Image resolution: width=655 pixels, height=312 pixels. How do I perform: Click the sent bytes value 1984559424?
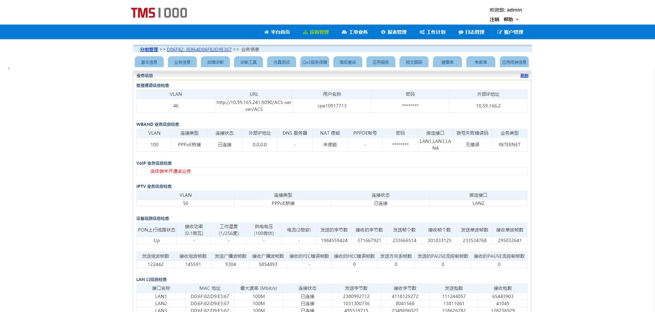pos(334,240)
